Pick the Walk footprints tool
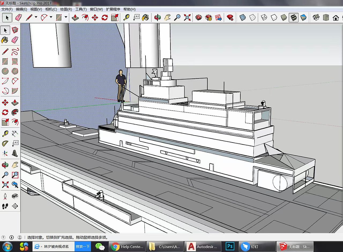 [x=5, y=206]
